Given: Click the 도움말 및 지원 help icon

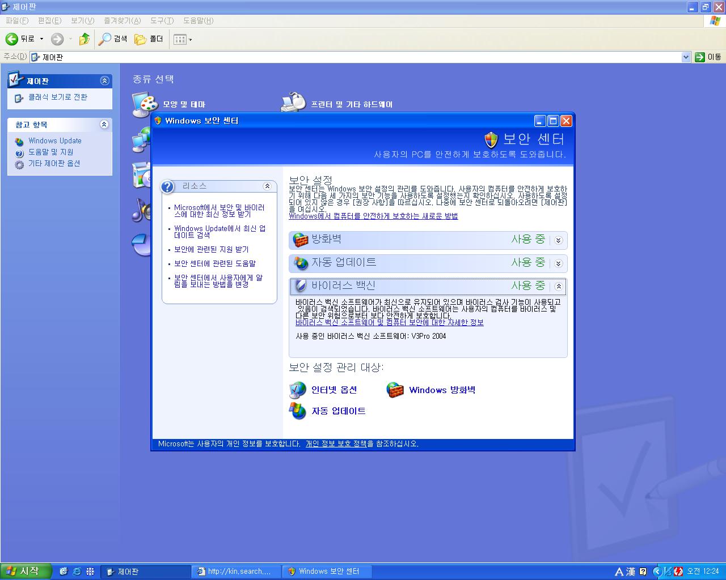Looking at the screenshot, I should (x=19, y=153).
